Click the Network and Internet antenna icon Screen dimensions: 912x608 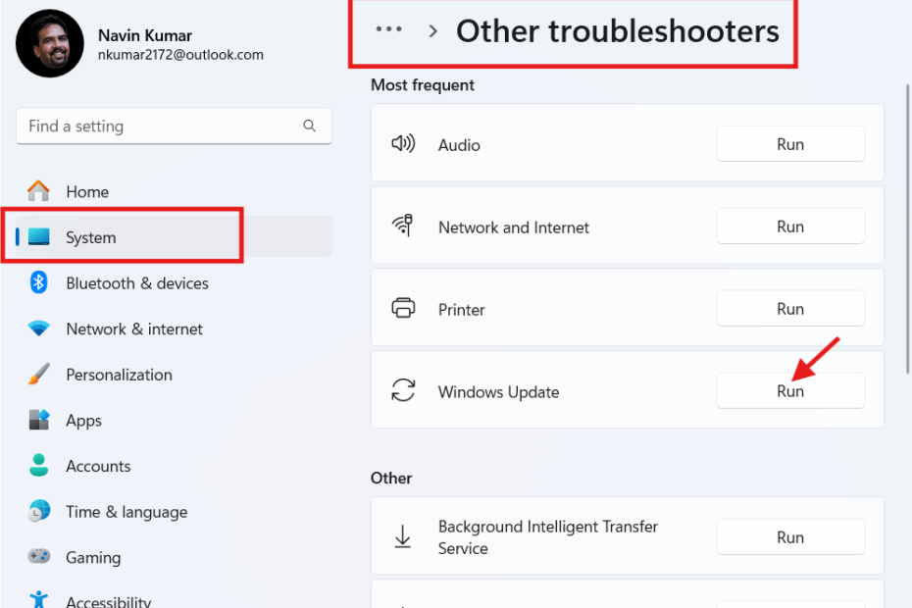point(402,226)
